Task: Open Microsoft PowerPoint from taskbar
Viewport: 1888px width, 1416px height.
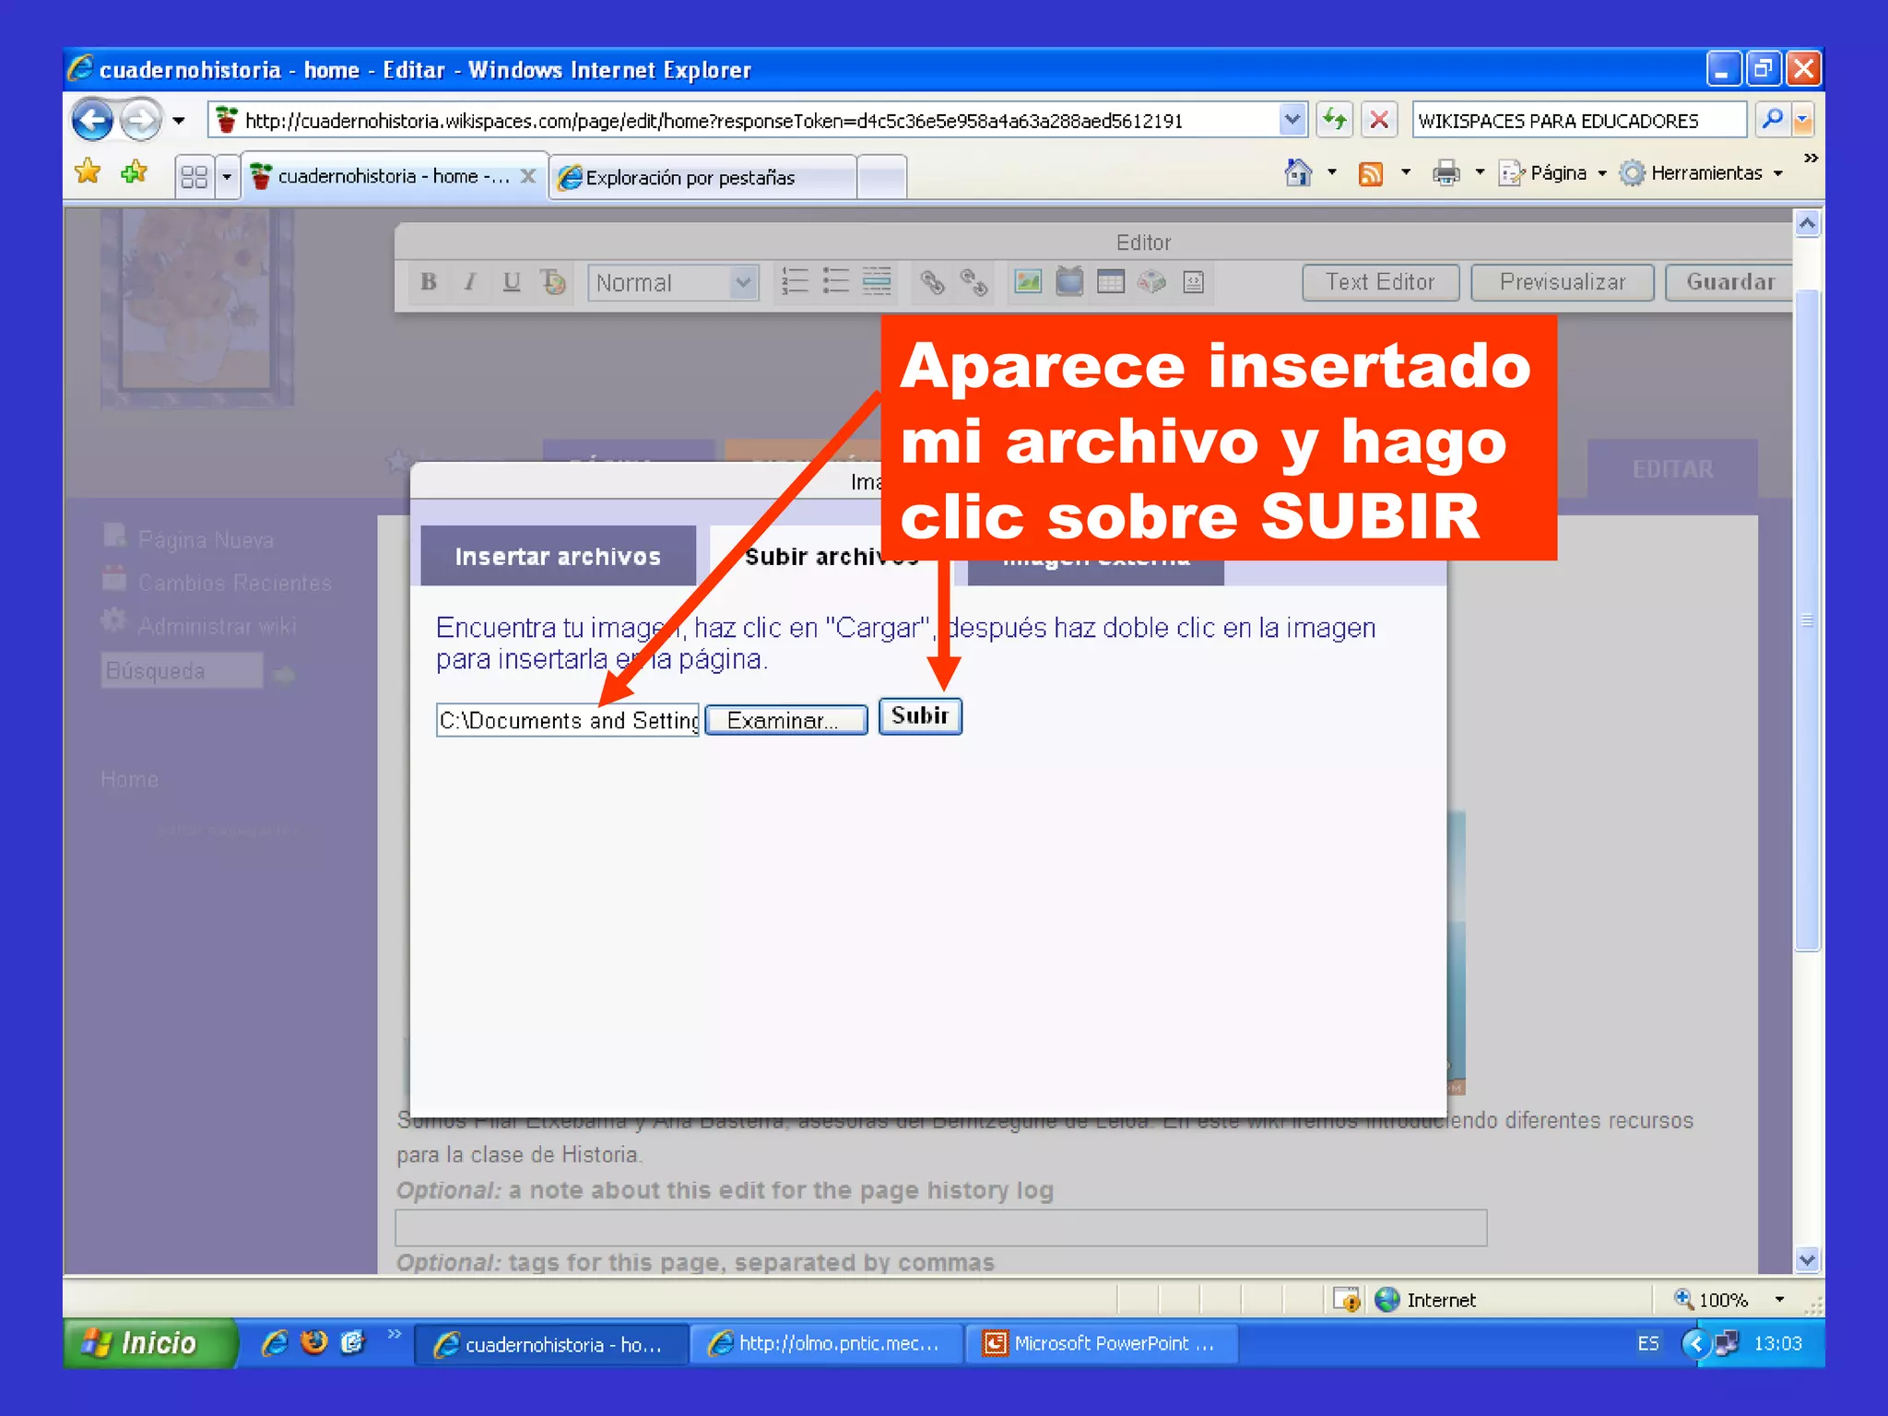Action: tap(1102, 1344)
